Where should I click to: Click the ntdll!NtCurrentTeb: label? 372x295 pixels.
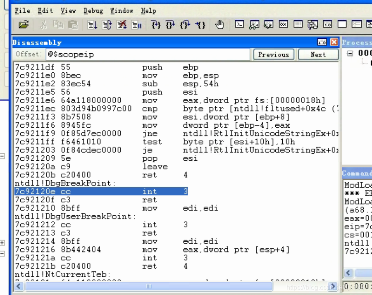click(62, 274)
